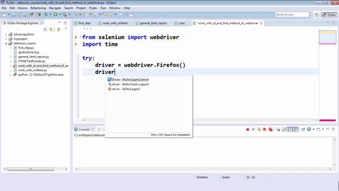Open the Source menu
Viewport: 339px width, 191px height.
[x=22, y=8]
